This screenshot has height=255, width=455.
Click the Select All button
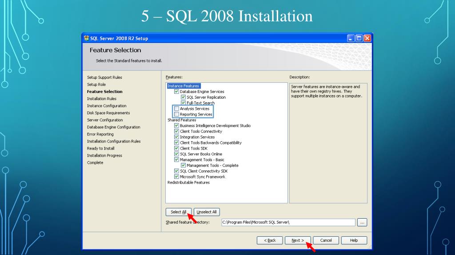pos(179,212)
